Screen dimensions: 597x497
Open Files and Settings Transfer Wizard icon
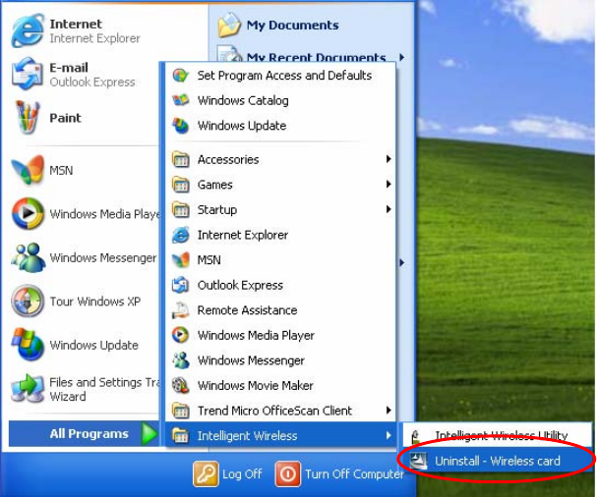28,388
